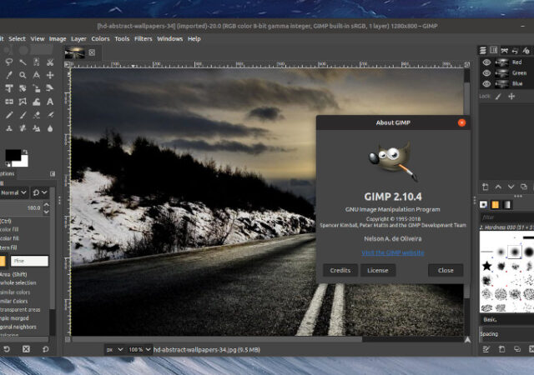This screenshot has width=534, height=375.
Task: Click the License button in About GIMP
Action: [x=378, y=270]
